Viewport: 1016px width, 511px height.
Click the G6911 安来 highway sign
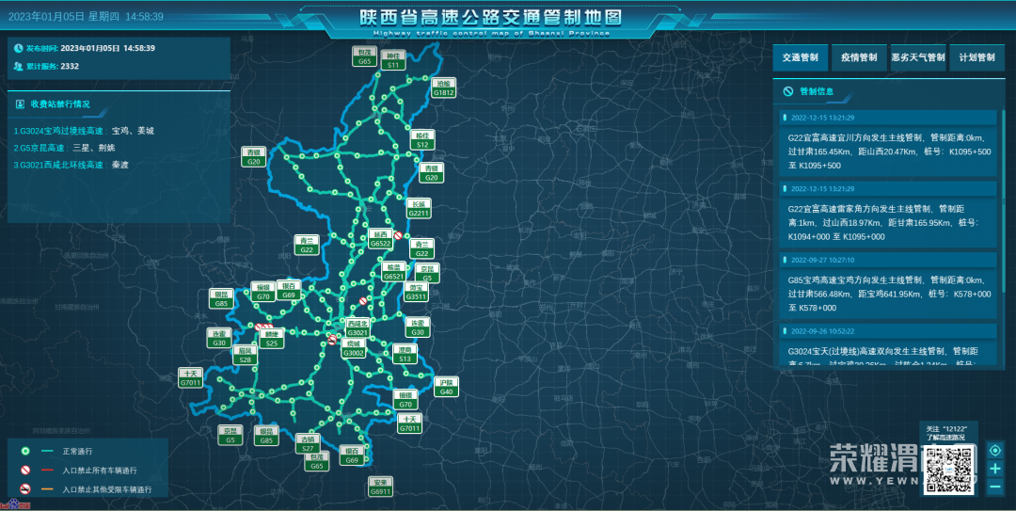click(x=380, y=487)
